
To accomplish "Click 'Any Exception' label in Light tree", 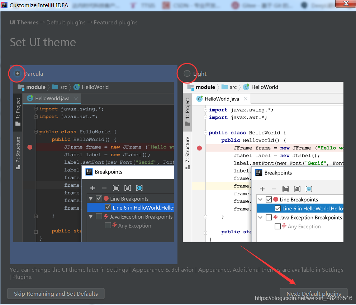I will (x=304, y=227).
